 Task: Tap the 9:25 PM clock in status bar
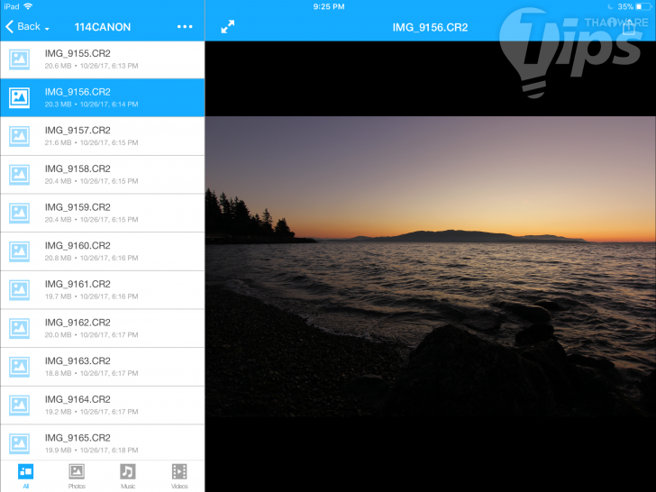329,6
